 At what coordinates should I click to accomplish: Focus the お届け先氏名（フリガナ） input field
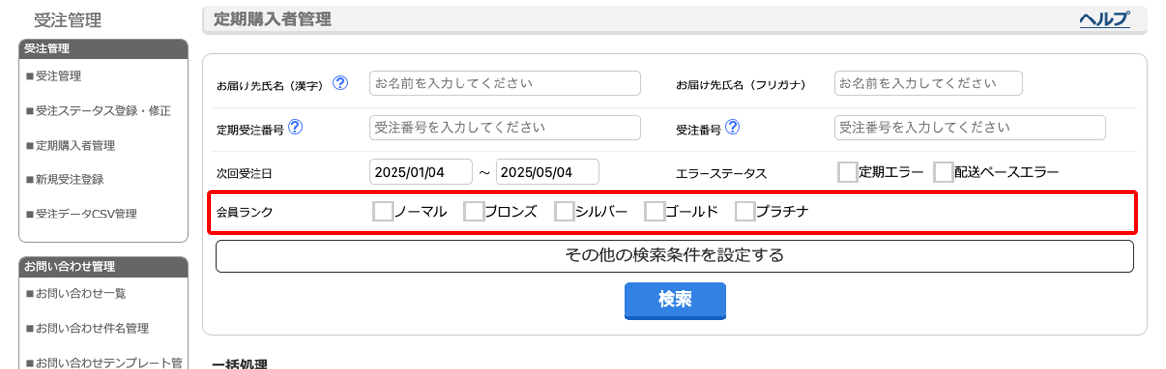928,84
